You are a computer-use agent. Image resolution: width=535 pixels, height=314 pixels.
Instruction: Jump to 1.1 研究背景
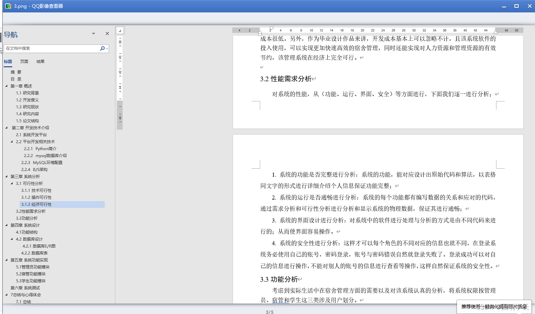click(27, 93)
